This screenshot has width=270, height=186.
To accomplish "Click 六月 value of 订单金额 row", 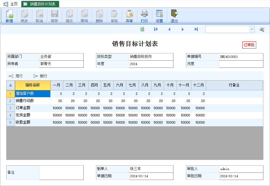I will [x=120, y=108].
